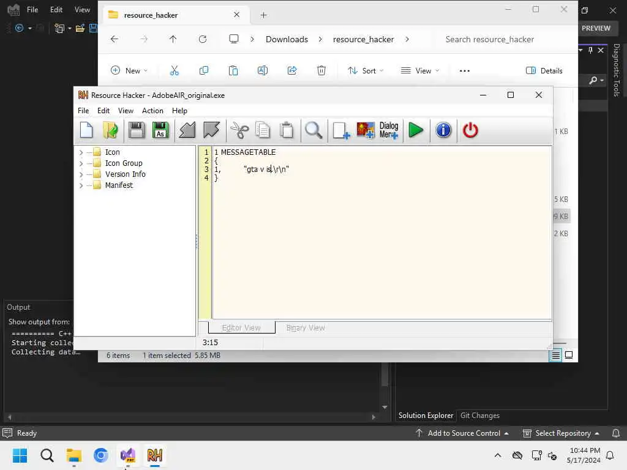The height and width of the screenshot is (470, 627).
Task: Open See more options ellipsis in Explorer
Action: (464, 71)
